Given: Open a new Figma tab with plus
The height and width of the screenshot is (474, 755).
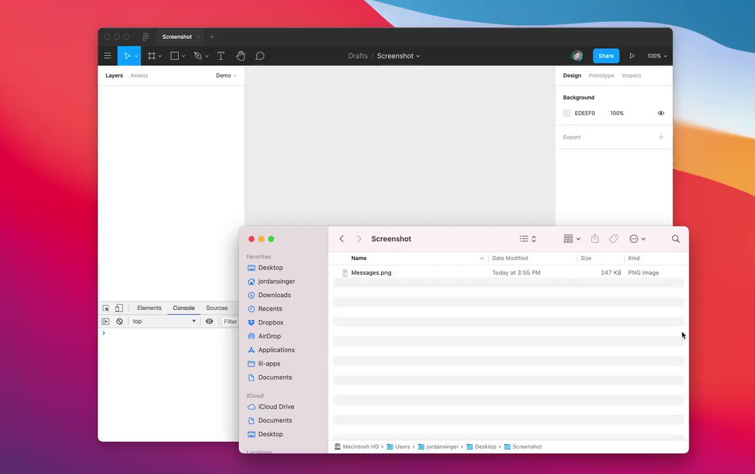Looking at the screenshot, I should coord(211,37).
